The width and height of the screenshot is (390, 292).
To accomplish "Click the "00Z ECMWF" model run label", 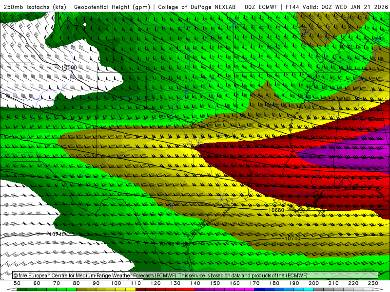I will pos(261,7).
